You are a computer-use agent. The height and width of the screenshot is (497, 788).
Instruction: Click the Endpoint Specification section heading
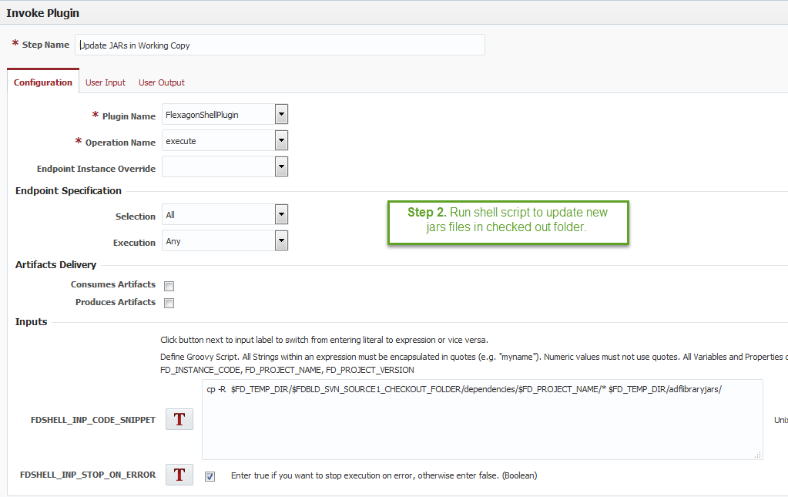coord(69,191)
